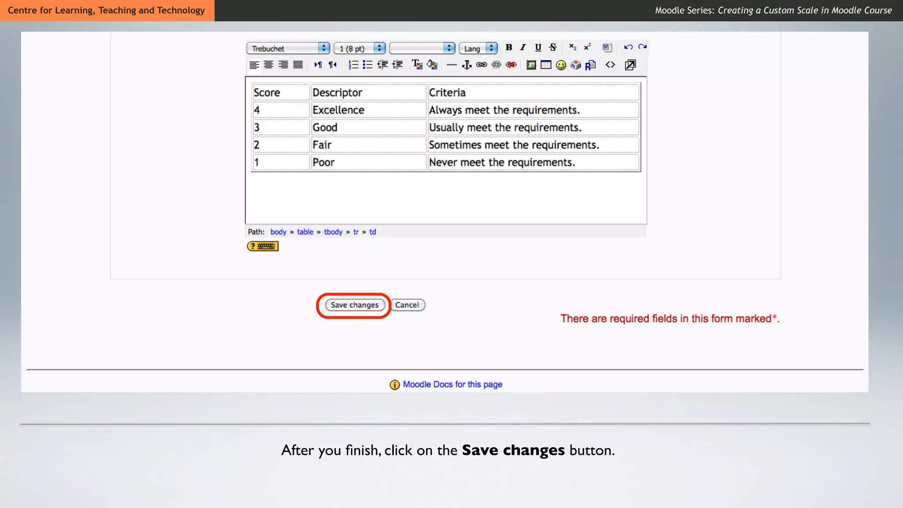
Task: Undo the last edit
Action: (628, 47)
